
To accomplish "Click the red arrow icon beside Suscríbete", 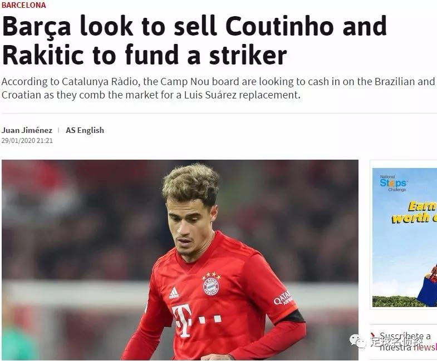I will (372, 335).
